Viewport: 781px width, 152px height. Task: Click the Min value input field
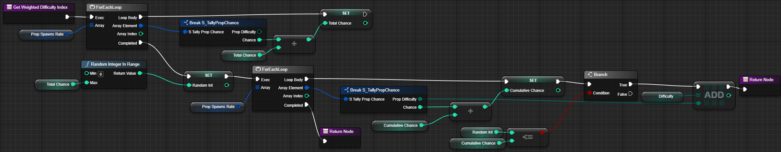(101, 74)
